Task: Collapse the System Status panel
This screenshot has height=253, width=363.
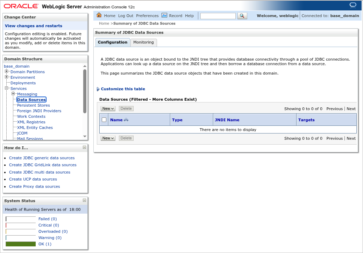Action: 84,200
